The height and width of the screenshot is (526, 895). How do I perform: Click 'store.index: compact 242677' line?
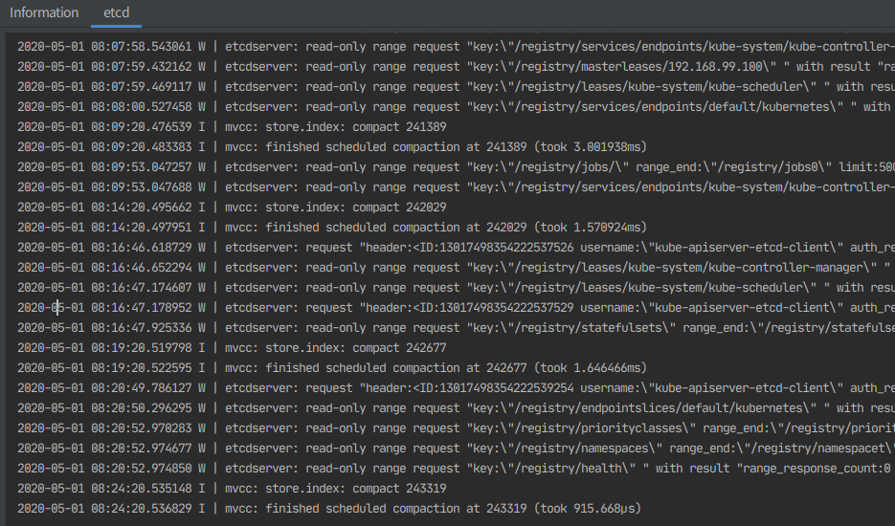pyautogui.click(x=232, y=348)
